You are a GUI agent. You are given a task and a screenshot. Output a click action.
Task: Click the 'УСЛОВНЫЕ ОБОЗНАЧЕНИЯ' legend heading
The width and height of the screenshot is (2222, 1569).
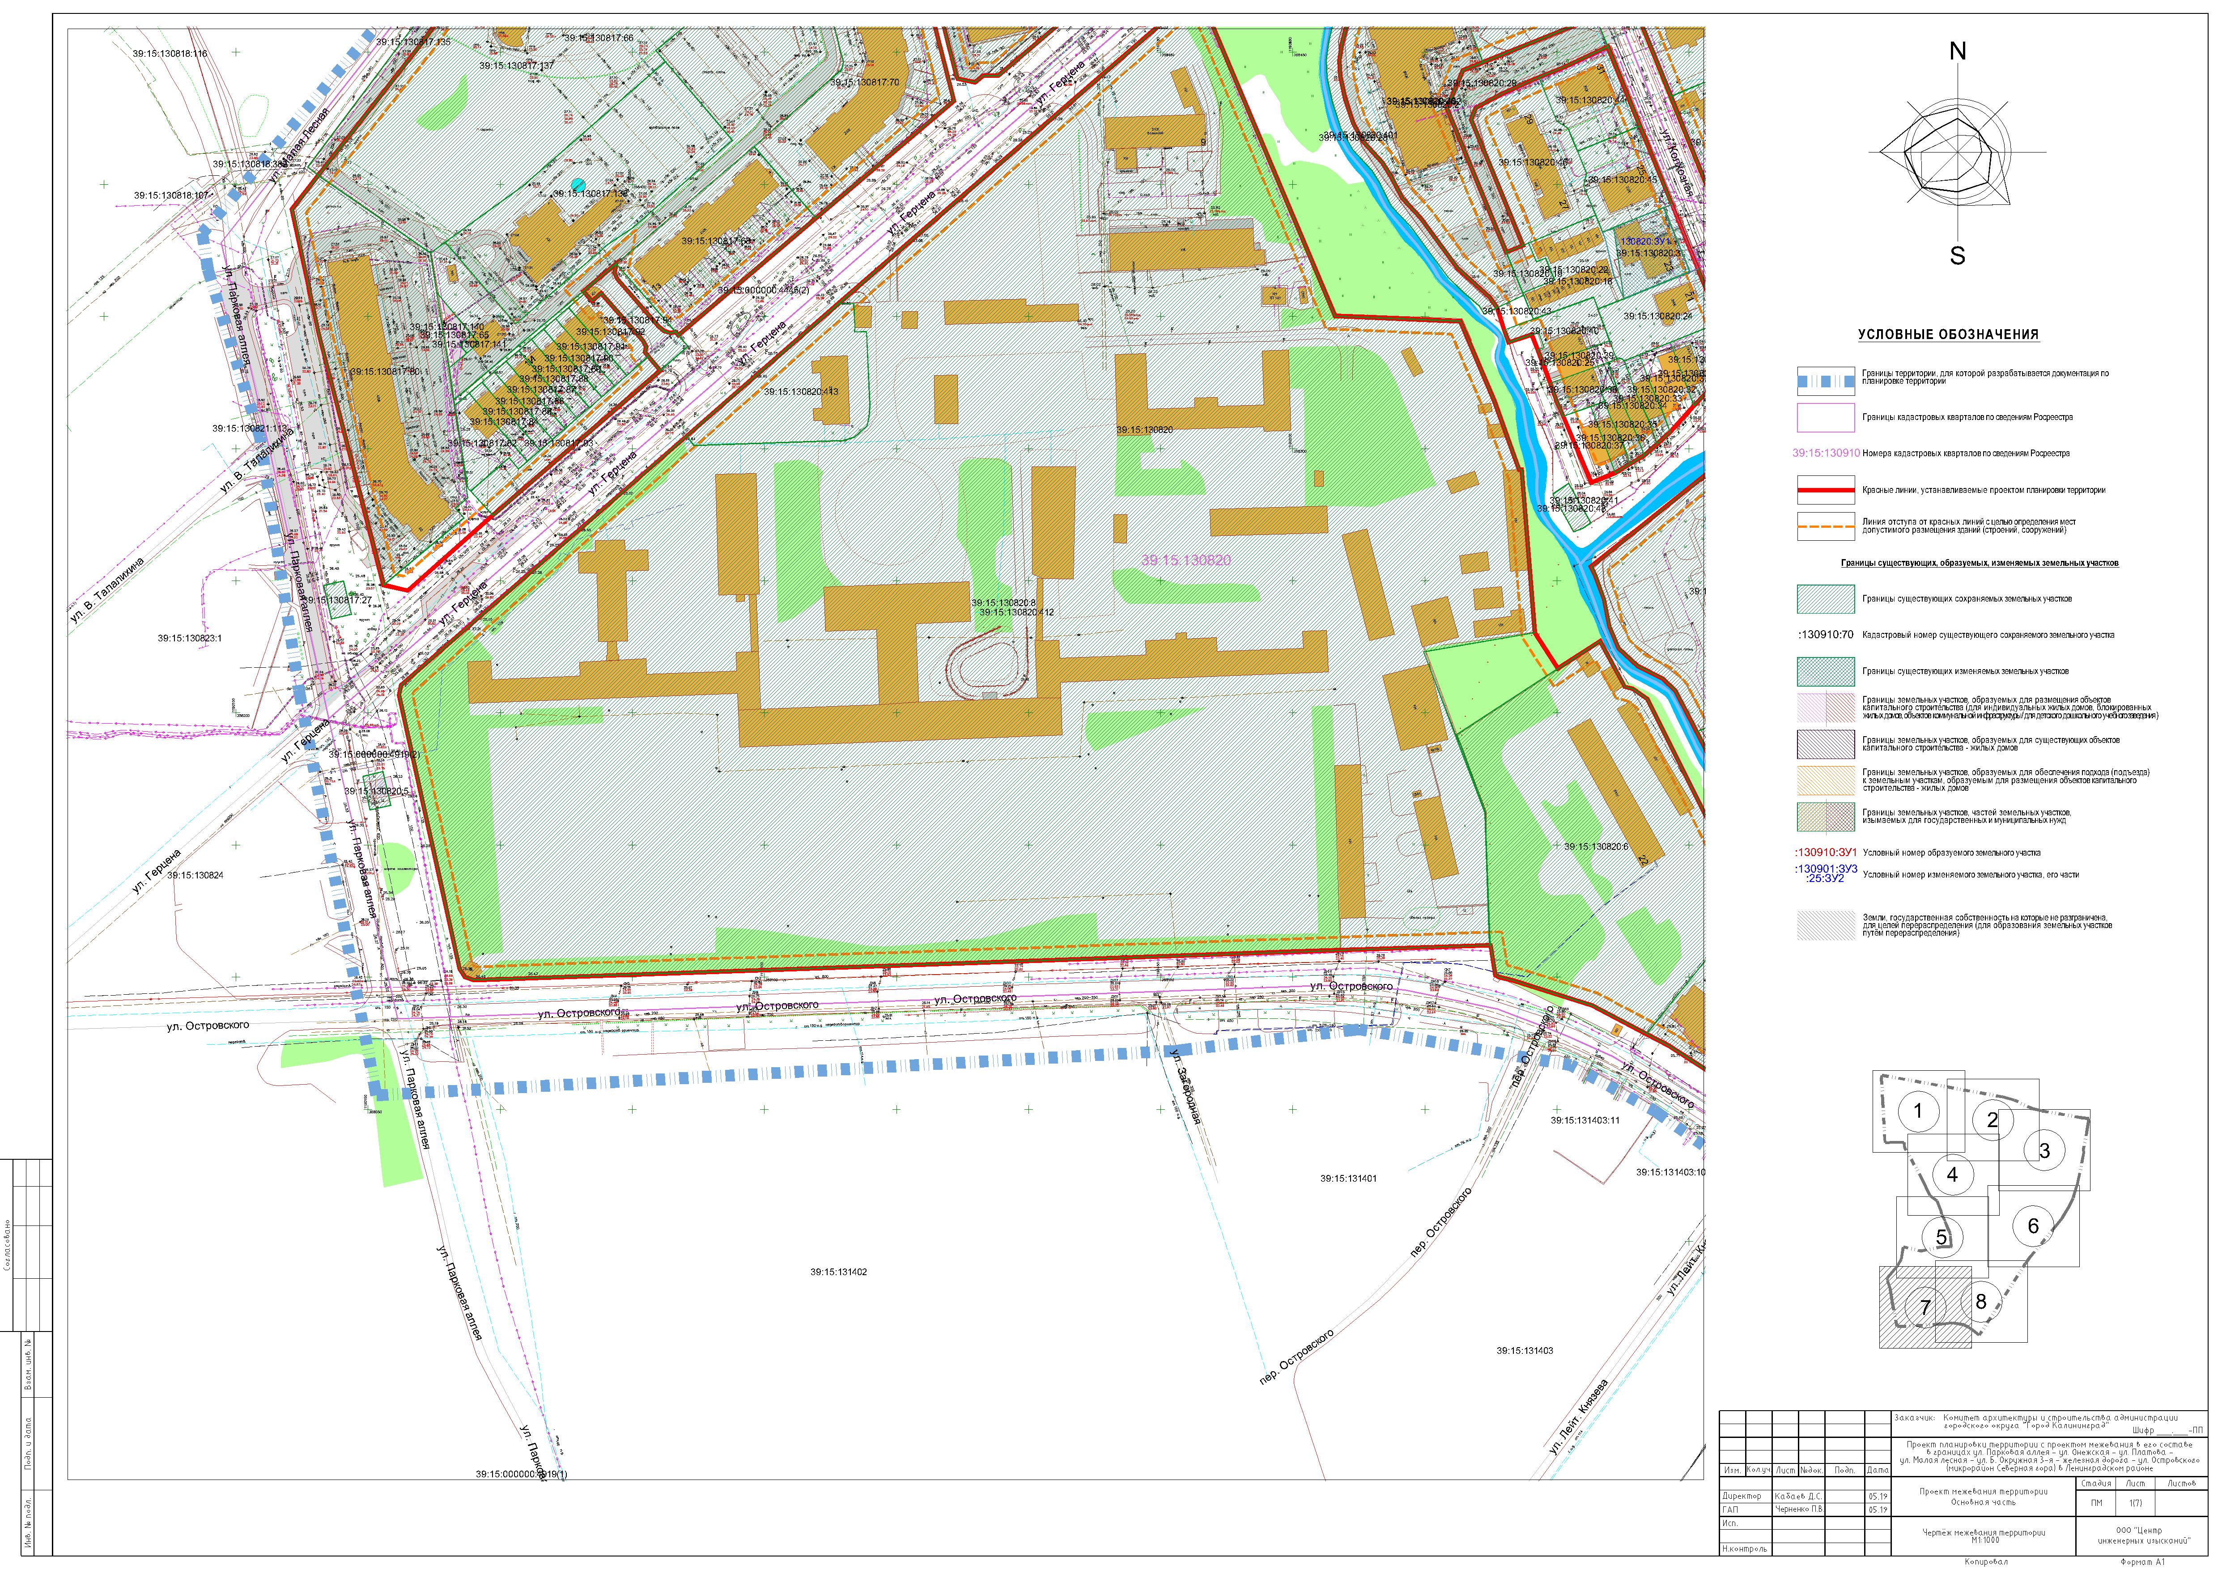pyautogui.click(x=1948, y=335)
